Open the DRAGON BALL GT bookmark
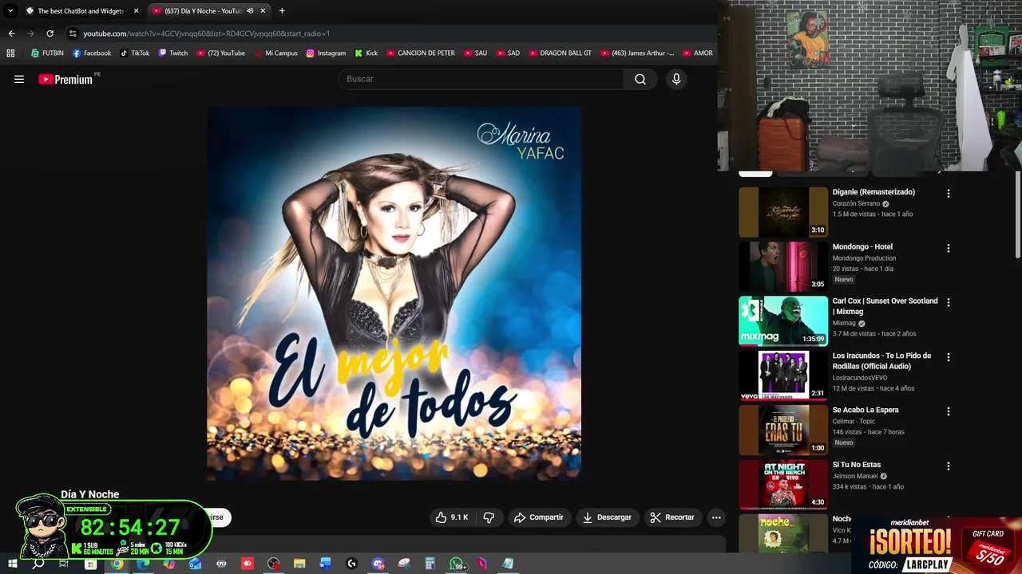The height and width of the screenshot is (574, 1022). [560, 53]
